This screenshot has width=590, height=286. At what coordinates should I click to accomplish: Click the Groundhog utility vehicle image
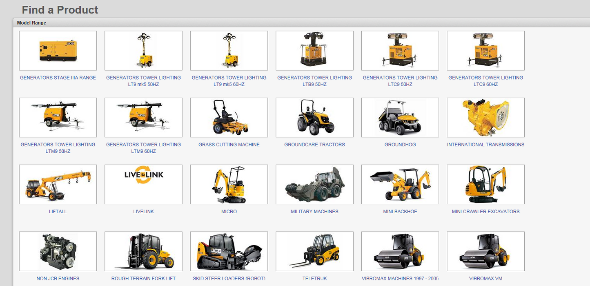click(400, 118)
